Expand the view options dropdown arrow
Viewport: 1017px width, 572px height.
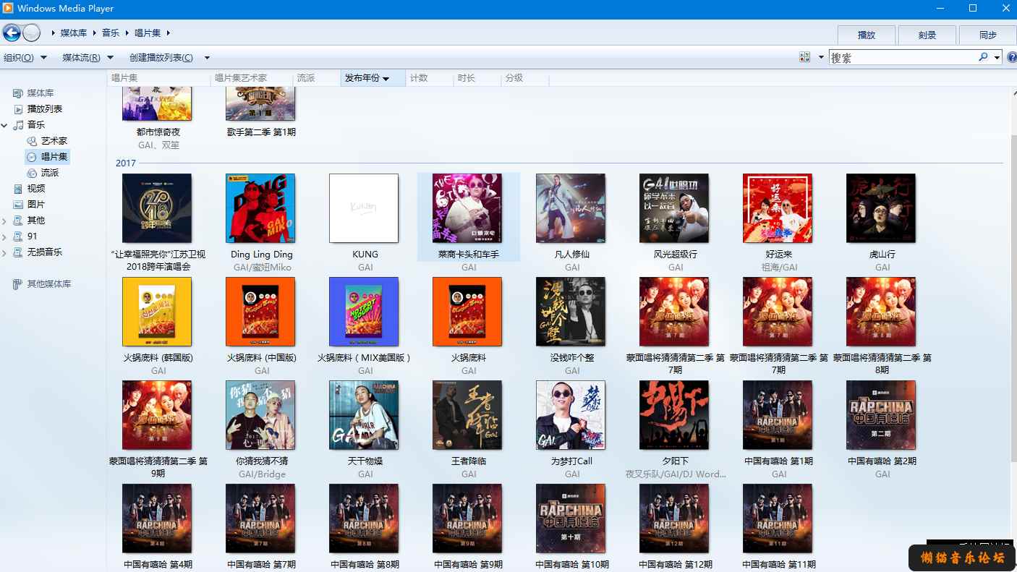(x=821, y=57)
